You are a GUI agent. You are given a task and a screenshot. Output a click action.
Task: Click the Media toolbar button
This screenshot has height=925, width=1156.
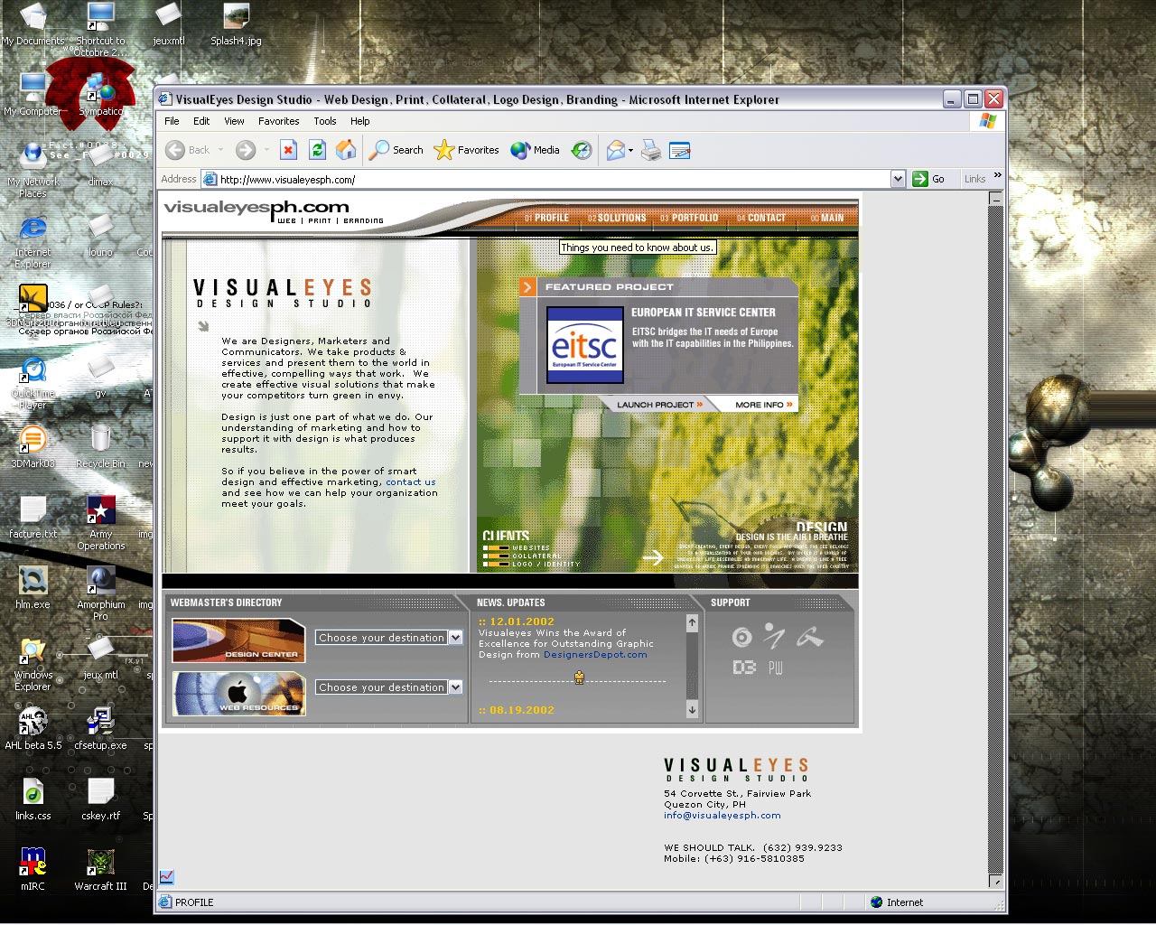[536, 150]
